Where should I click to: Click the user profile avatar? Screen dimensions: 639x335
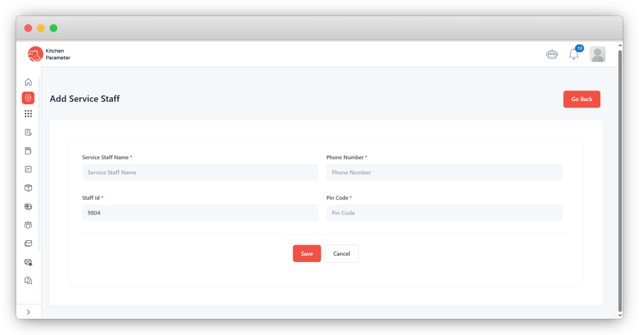pyautogui.click(x=597, y=54)
